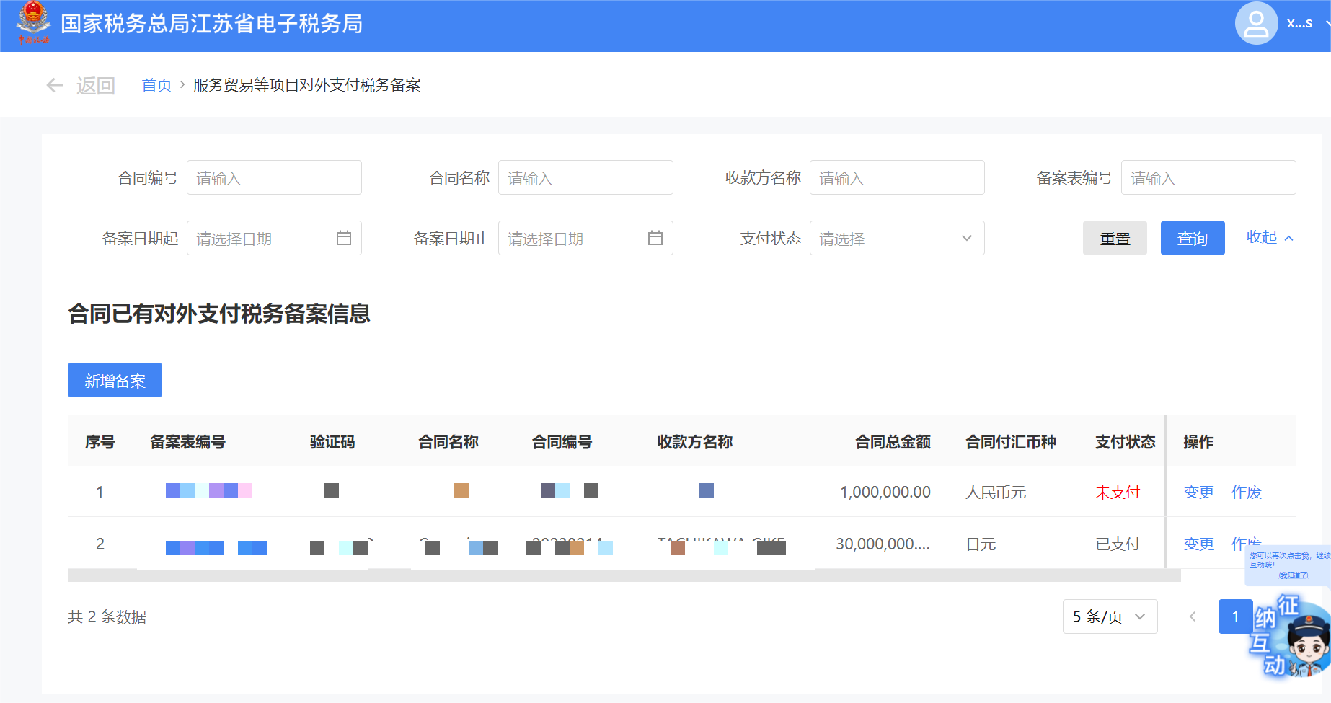Click 新增备案 to add record
The image size is (1331, 703).
click(x=115, y=380)
